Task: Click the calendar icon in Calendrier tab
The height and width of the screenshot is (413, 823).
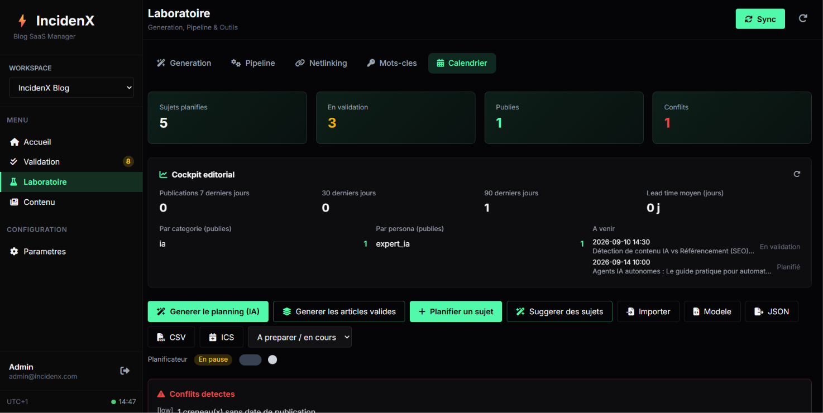Action: click(x=441, y=63)
